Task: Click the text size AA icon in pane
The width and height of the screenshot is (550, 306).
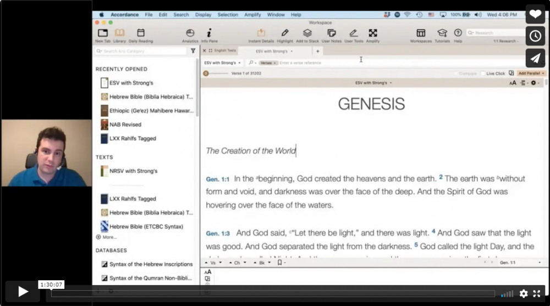Action: (513, 83)
